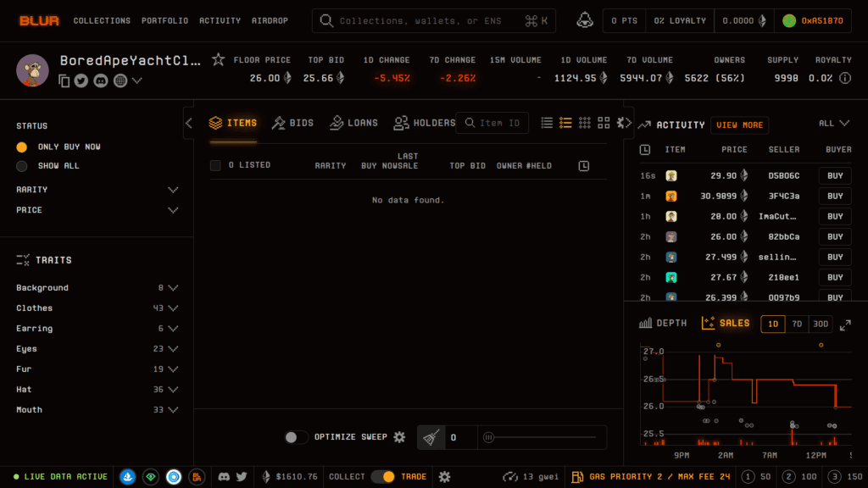Expand the Rarity filter section
Screen dimensions: 868x488
click(x=173, y=189)
